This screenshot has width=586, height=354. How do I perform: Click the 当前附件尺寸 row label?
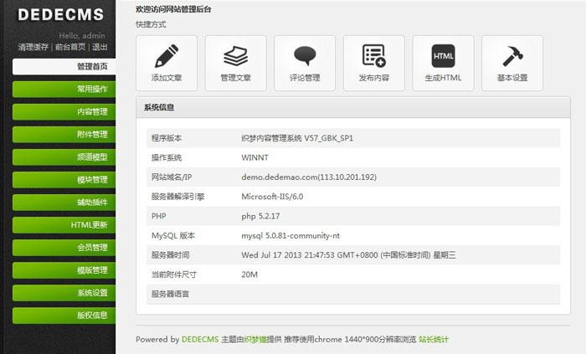[x=174, y=274]
